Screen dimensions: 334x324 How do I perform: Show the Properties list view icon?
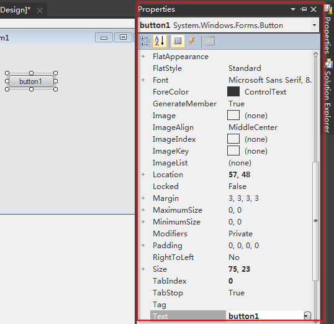178,41
